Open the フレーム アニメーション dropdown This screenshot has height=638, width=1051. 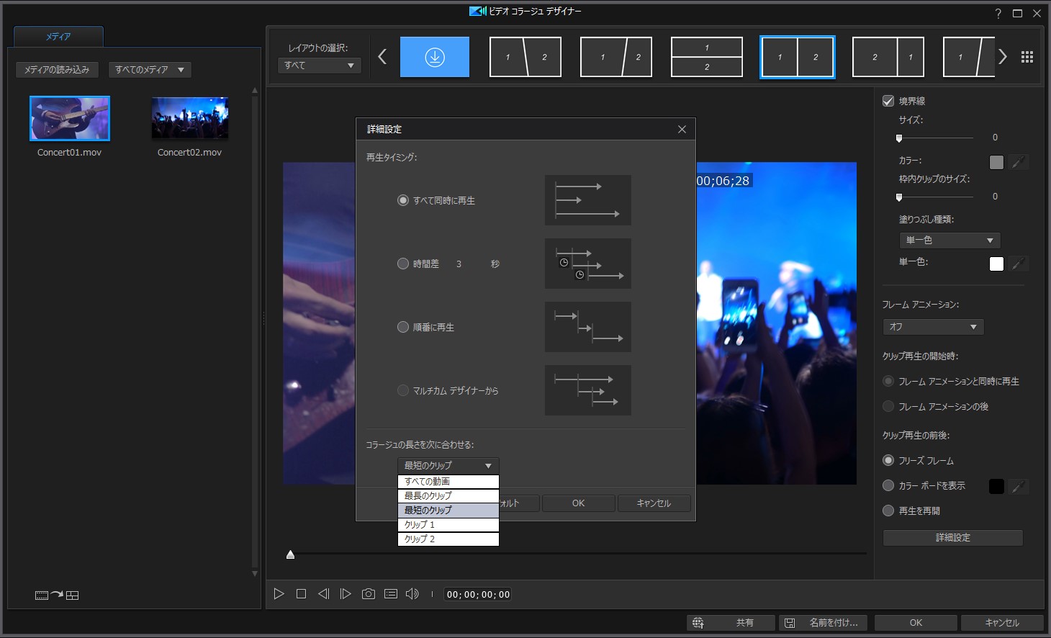pyautogui.click(x=933, y=327)
